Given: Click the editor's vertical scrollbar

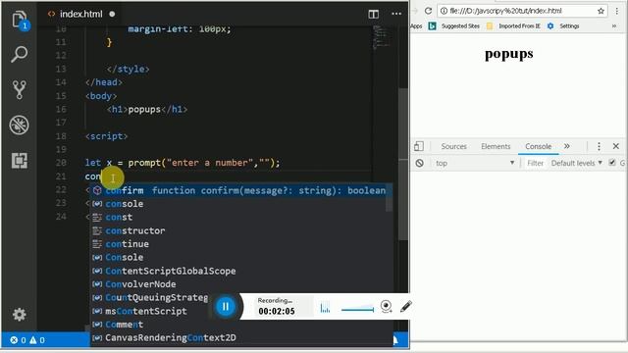Looking at the screenshot, I should (x=403, y=164).
